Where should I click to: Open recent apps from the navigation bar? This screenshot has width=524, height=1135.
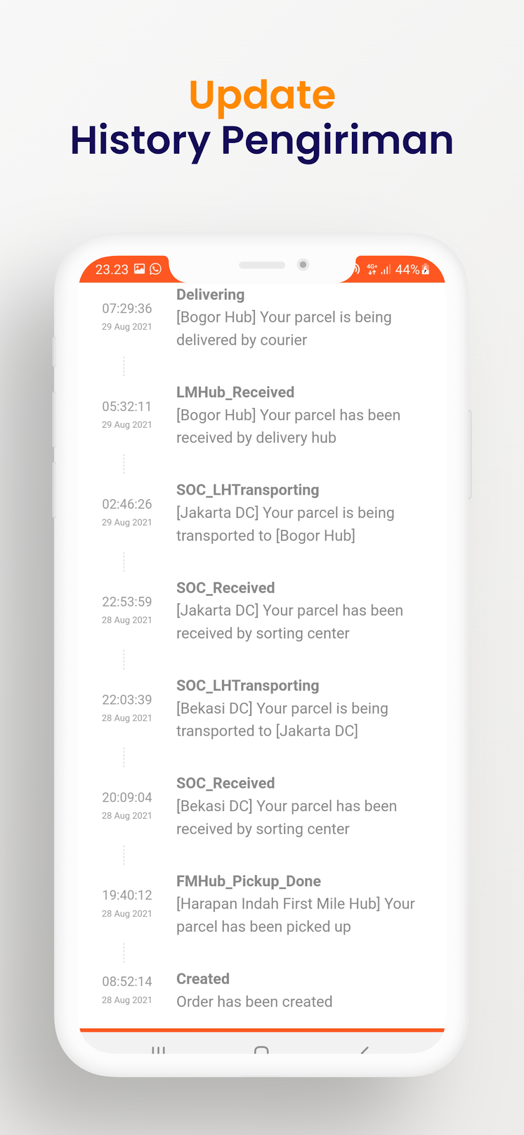tap(158, 1049)
